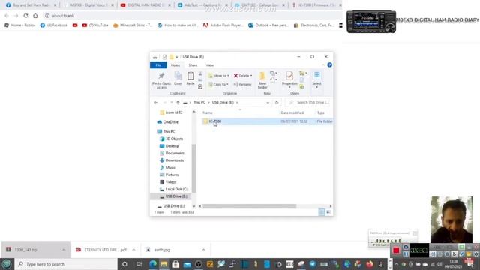Click title bar New folder quick icon
The height and width of the screenshot is (270, 480).
click(171, 57)
